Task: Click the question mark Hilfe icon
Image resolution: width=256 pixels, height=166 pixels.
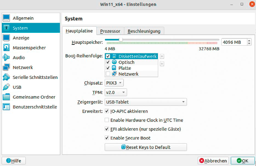Action: point(8,161)
